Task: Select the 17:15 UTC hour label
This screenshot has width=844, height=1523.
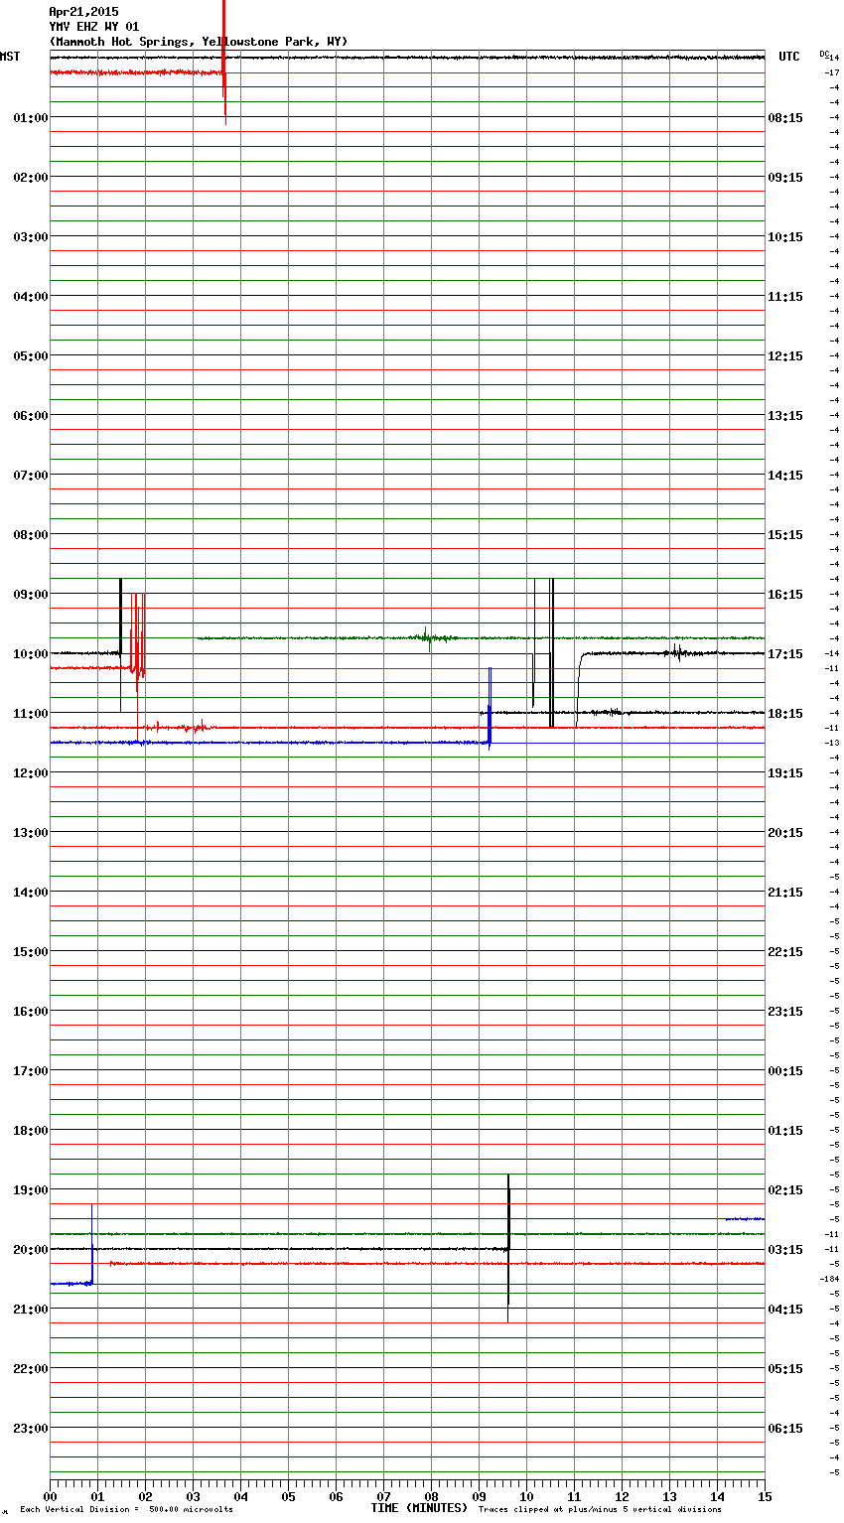Action: [x=785, y=654]
